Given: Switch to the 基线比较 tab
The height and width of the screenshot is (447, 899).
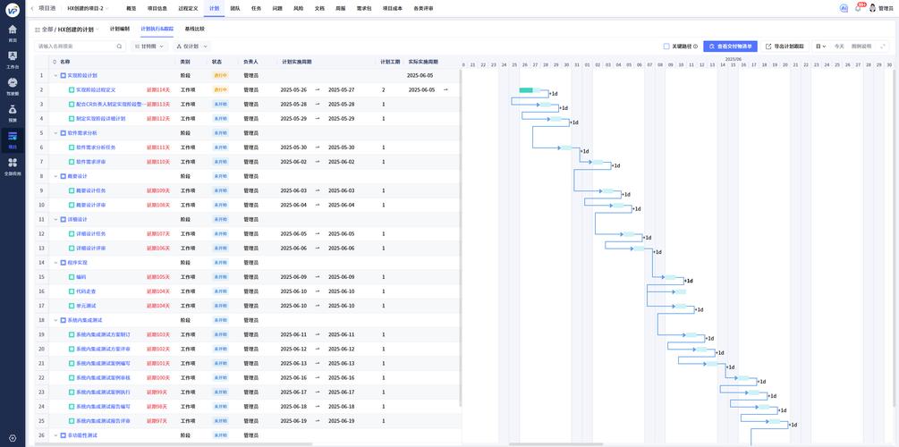Looking at the screenshot, I should coord(194,29).
